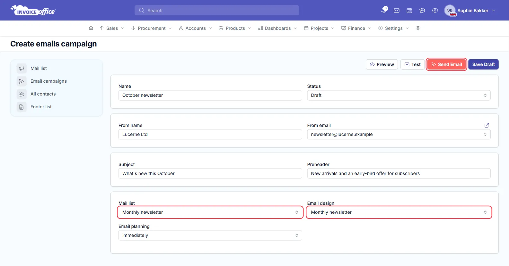Click the eye icon after Settings menu

tap(418, 28)
